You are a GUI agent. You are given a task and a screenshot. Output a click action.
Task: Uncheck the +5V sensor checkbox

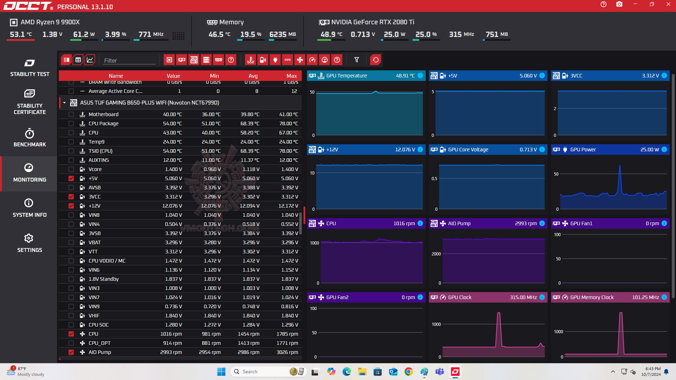[x=71, y=178]
